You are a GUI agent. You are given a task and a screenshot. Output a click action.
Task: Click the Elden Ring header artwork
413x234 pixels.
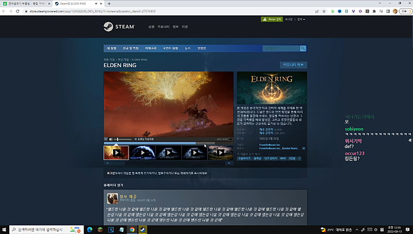[x=272, y=88]
